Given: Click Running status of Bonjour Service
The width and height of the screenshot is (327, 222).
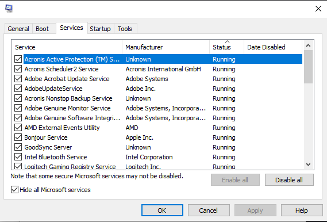Looking at the screenshot, I should click(224, 137).
